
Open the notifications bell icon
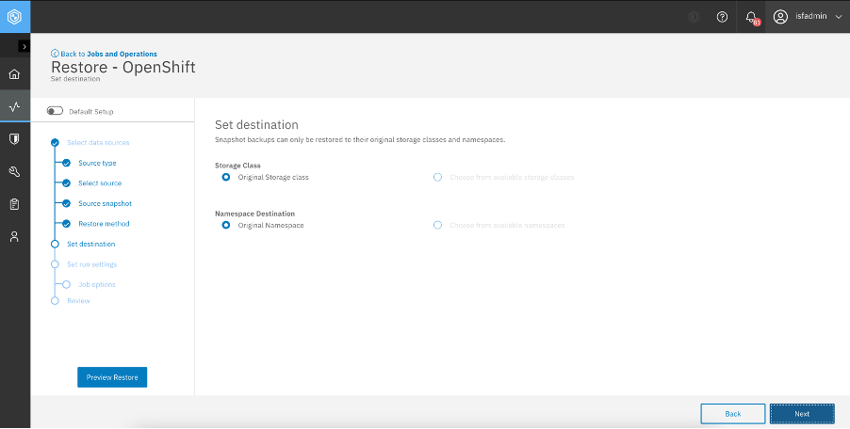751,17
